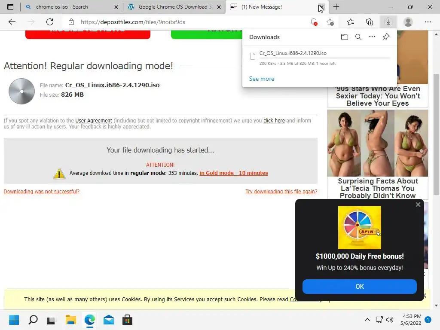Screen dimensions: 440x330
Task: Open the User Agreement link
Action: [93, 121]
